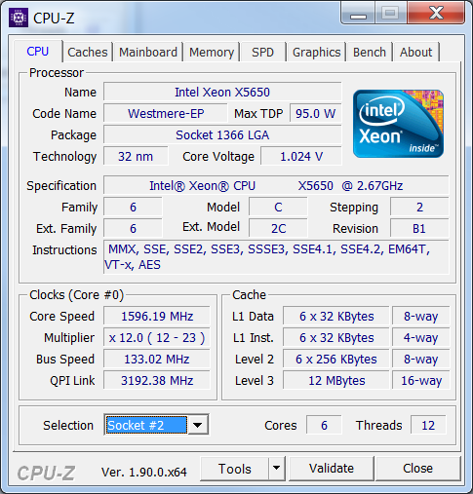Minimize the CPU-Z window
Image resolution: width=473 pixels, height=494 pixels.
(x=358, y=13)
